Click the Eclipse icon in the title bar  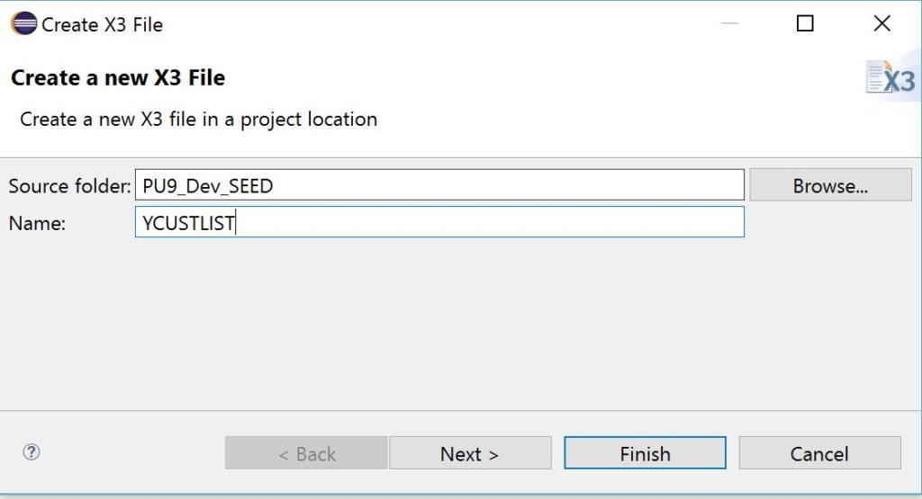24,24
